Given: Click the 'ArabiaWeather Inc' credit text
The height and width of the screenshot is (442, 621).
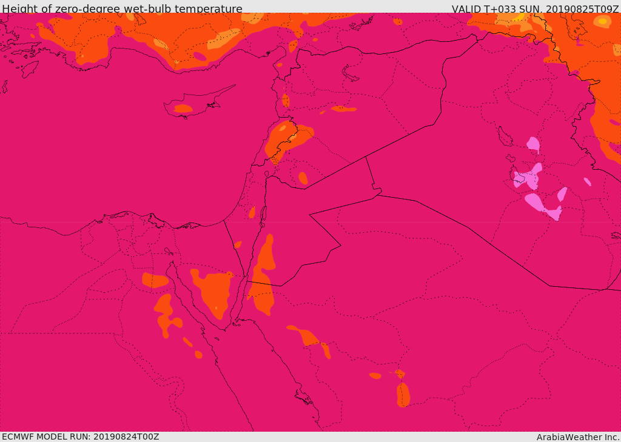Looking at the screenshot, I should pyautogui.click(x=577, y=437).
